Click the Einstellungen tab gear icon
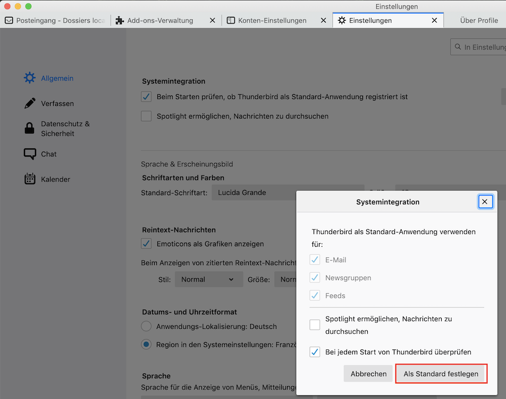Image resolution: width=506 pixels, height=399 pixels. (x=342, y=20)
